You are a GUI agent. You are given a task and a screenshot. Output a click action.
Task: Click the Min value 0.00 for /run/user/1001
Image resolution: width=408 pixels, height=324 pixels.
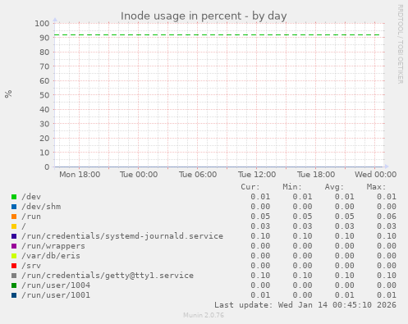click(302, 295)
